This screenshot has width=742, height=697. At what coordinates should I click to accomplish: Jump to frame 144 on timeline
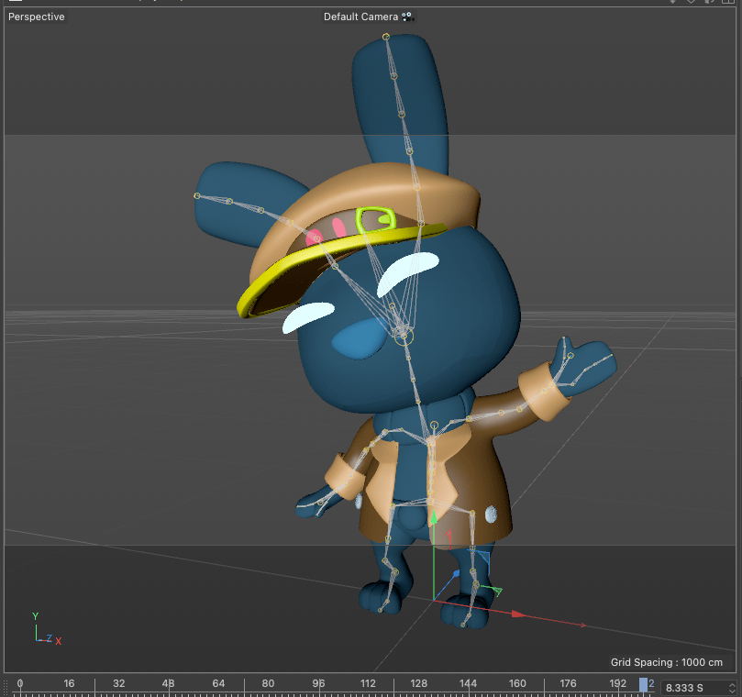click(468, 684)
